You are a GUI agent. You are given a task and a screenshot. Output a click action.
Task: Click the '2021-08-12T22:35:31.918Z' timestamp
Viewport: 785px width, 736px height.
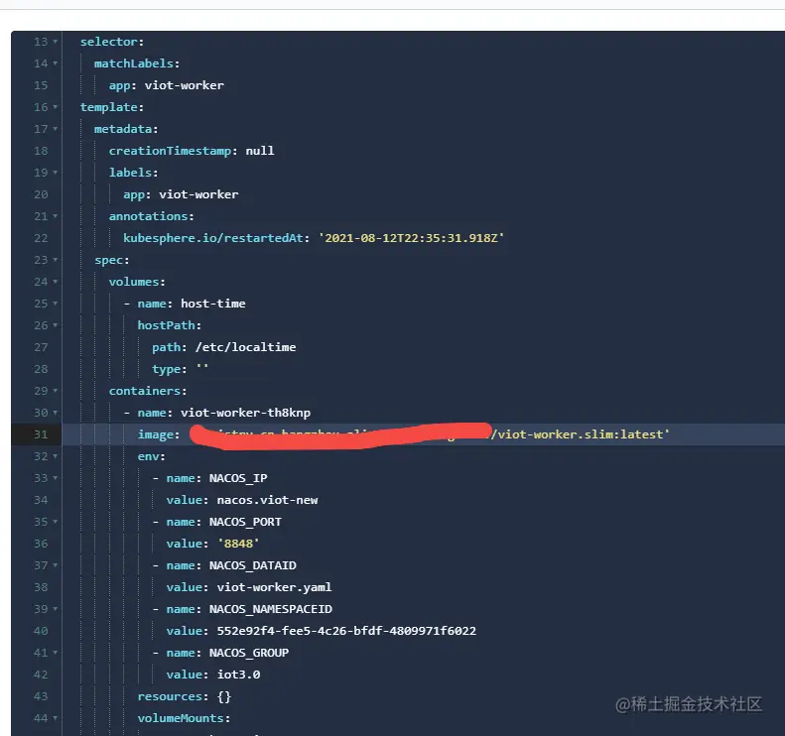click(411, 238)
